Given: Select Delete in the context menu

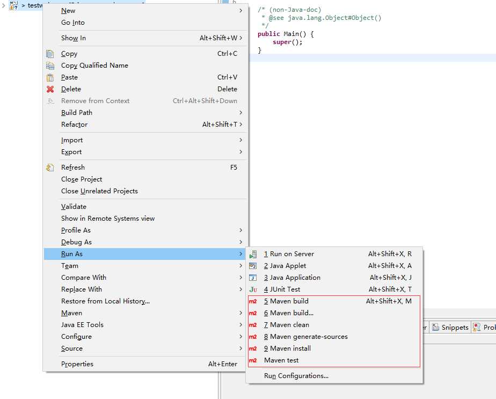Looking at the screenshot, I should click(145, 89).
